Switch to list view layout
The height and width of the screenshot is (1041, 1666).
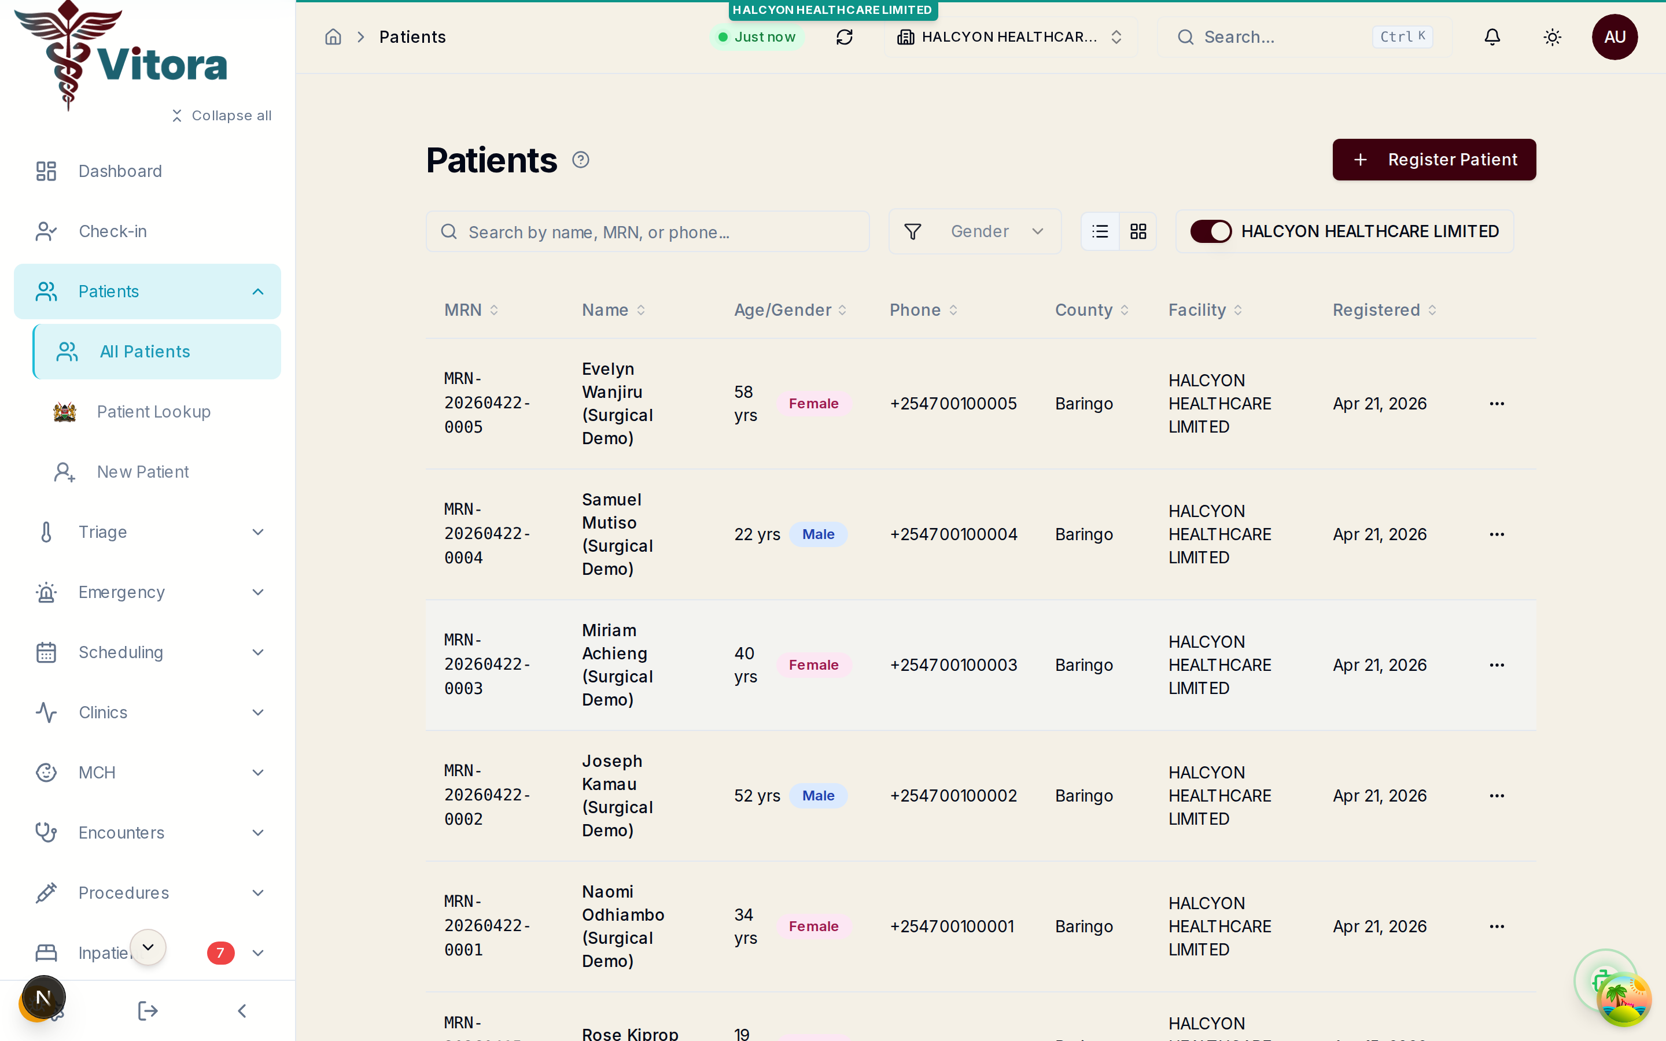tap(1100, 231)
